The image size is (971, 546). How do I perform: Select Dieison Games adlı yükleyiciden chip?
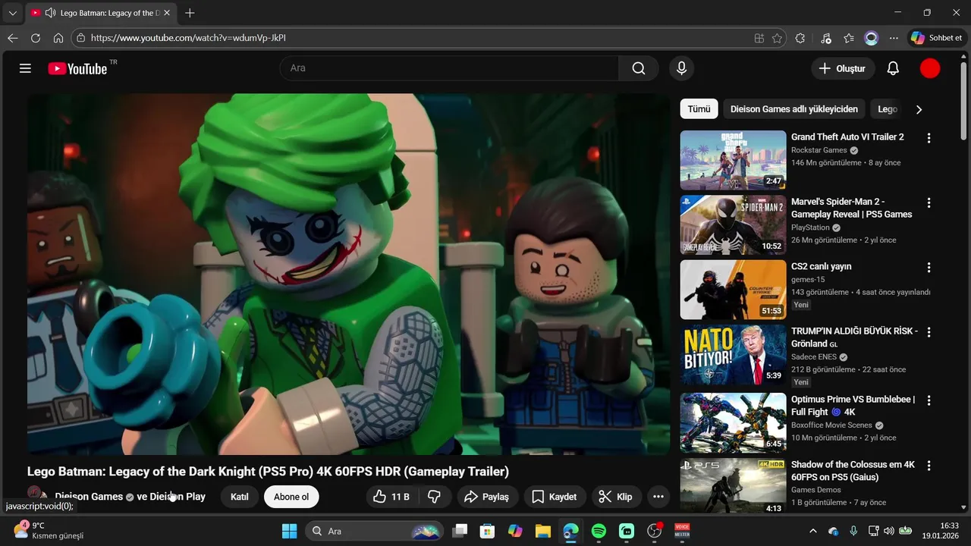(x=793, y=109)
